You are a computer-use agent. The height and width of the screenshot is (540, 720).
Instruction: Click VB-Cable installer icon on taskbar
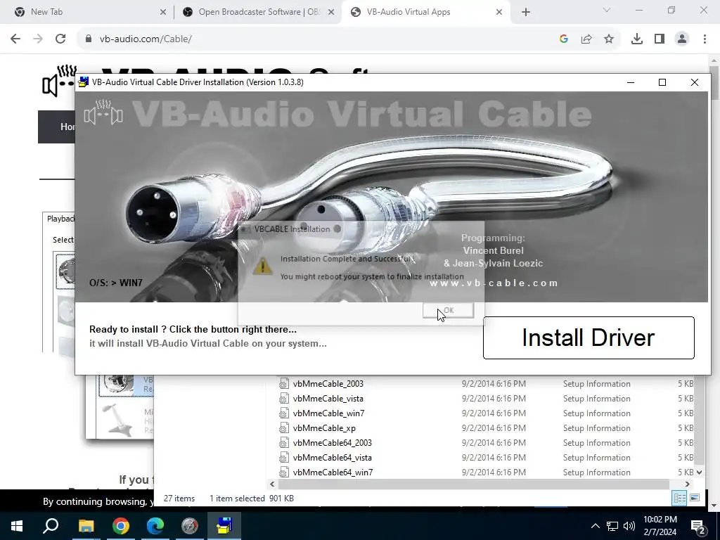pyautogui.click(x=224, y=526)
